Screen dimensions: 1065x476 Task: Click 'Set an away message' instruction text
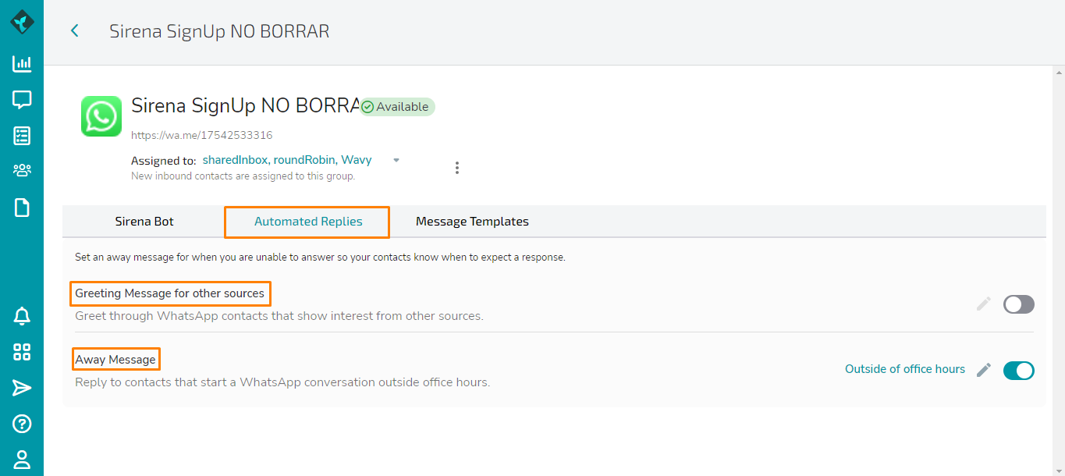[320, 257]
